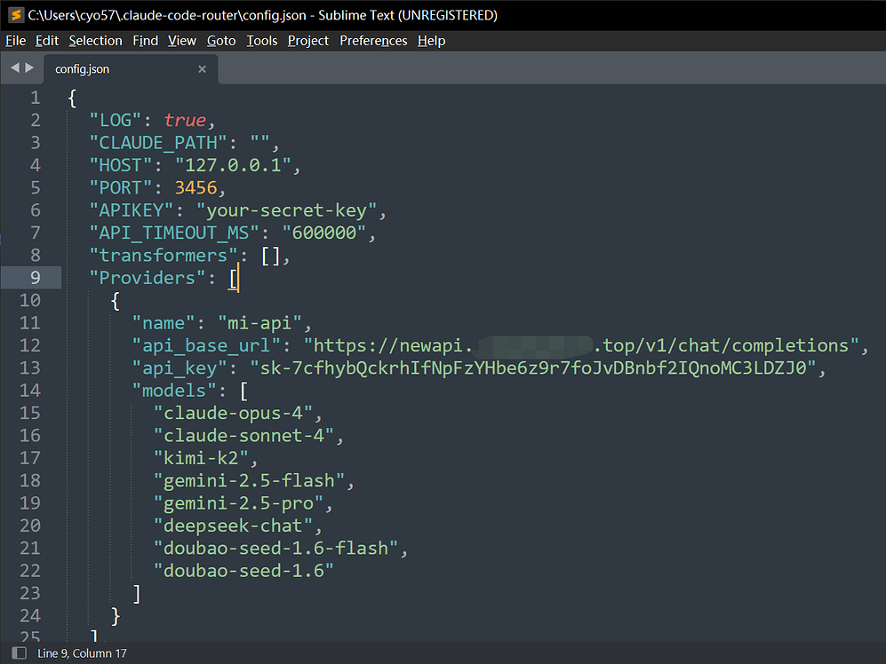This screenshot has height=664, width=886.
Task: Click the Sublime Text logo in title bar
Action: tap(16, 15)
